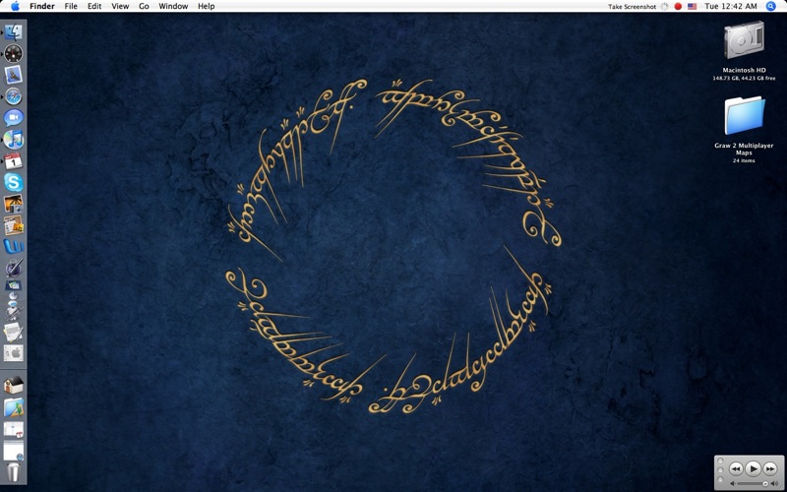Click US flag input menu

(693, 7)
